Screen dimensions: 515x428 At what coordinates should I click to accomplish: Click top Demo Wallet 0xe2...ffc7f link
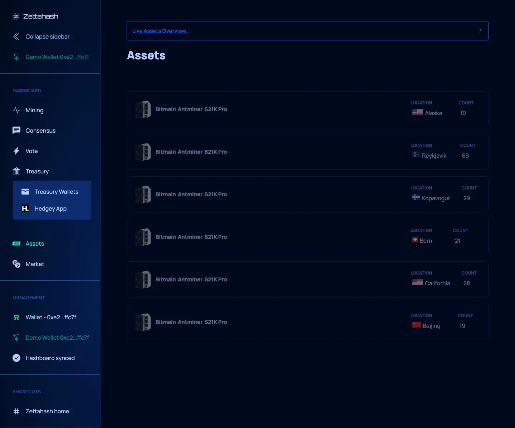coord(57,57)
